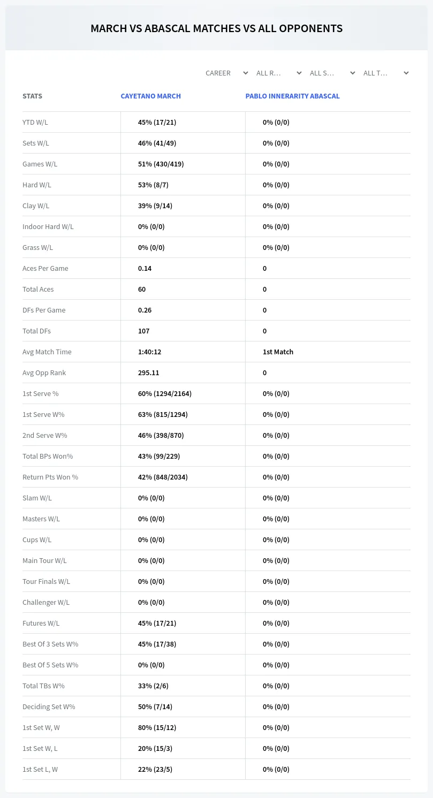
Task: Click the page title heading
Action: pos(217,28)
